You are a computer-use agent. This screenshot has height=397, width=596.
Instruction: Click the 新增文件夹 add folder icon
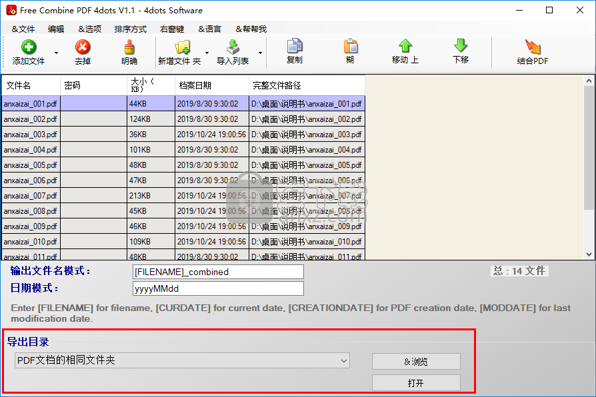click(x=183, y=47)
